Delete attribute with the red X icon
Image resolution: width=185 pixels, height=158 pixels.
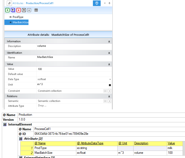tap(18, 10)
